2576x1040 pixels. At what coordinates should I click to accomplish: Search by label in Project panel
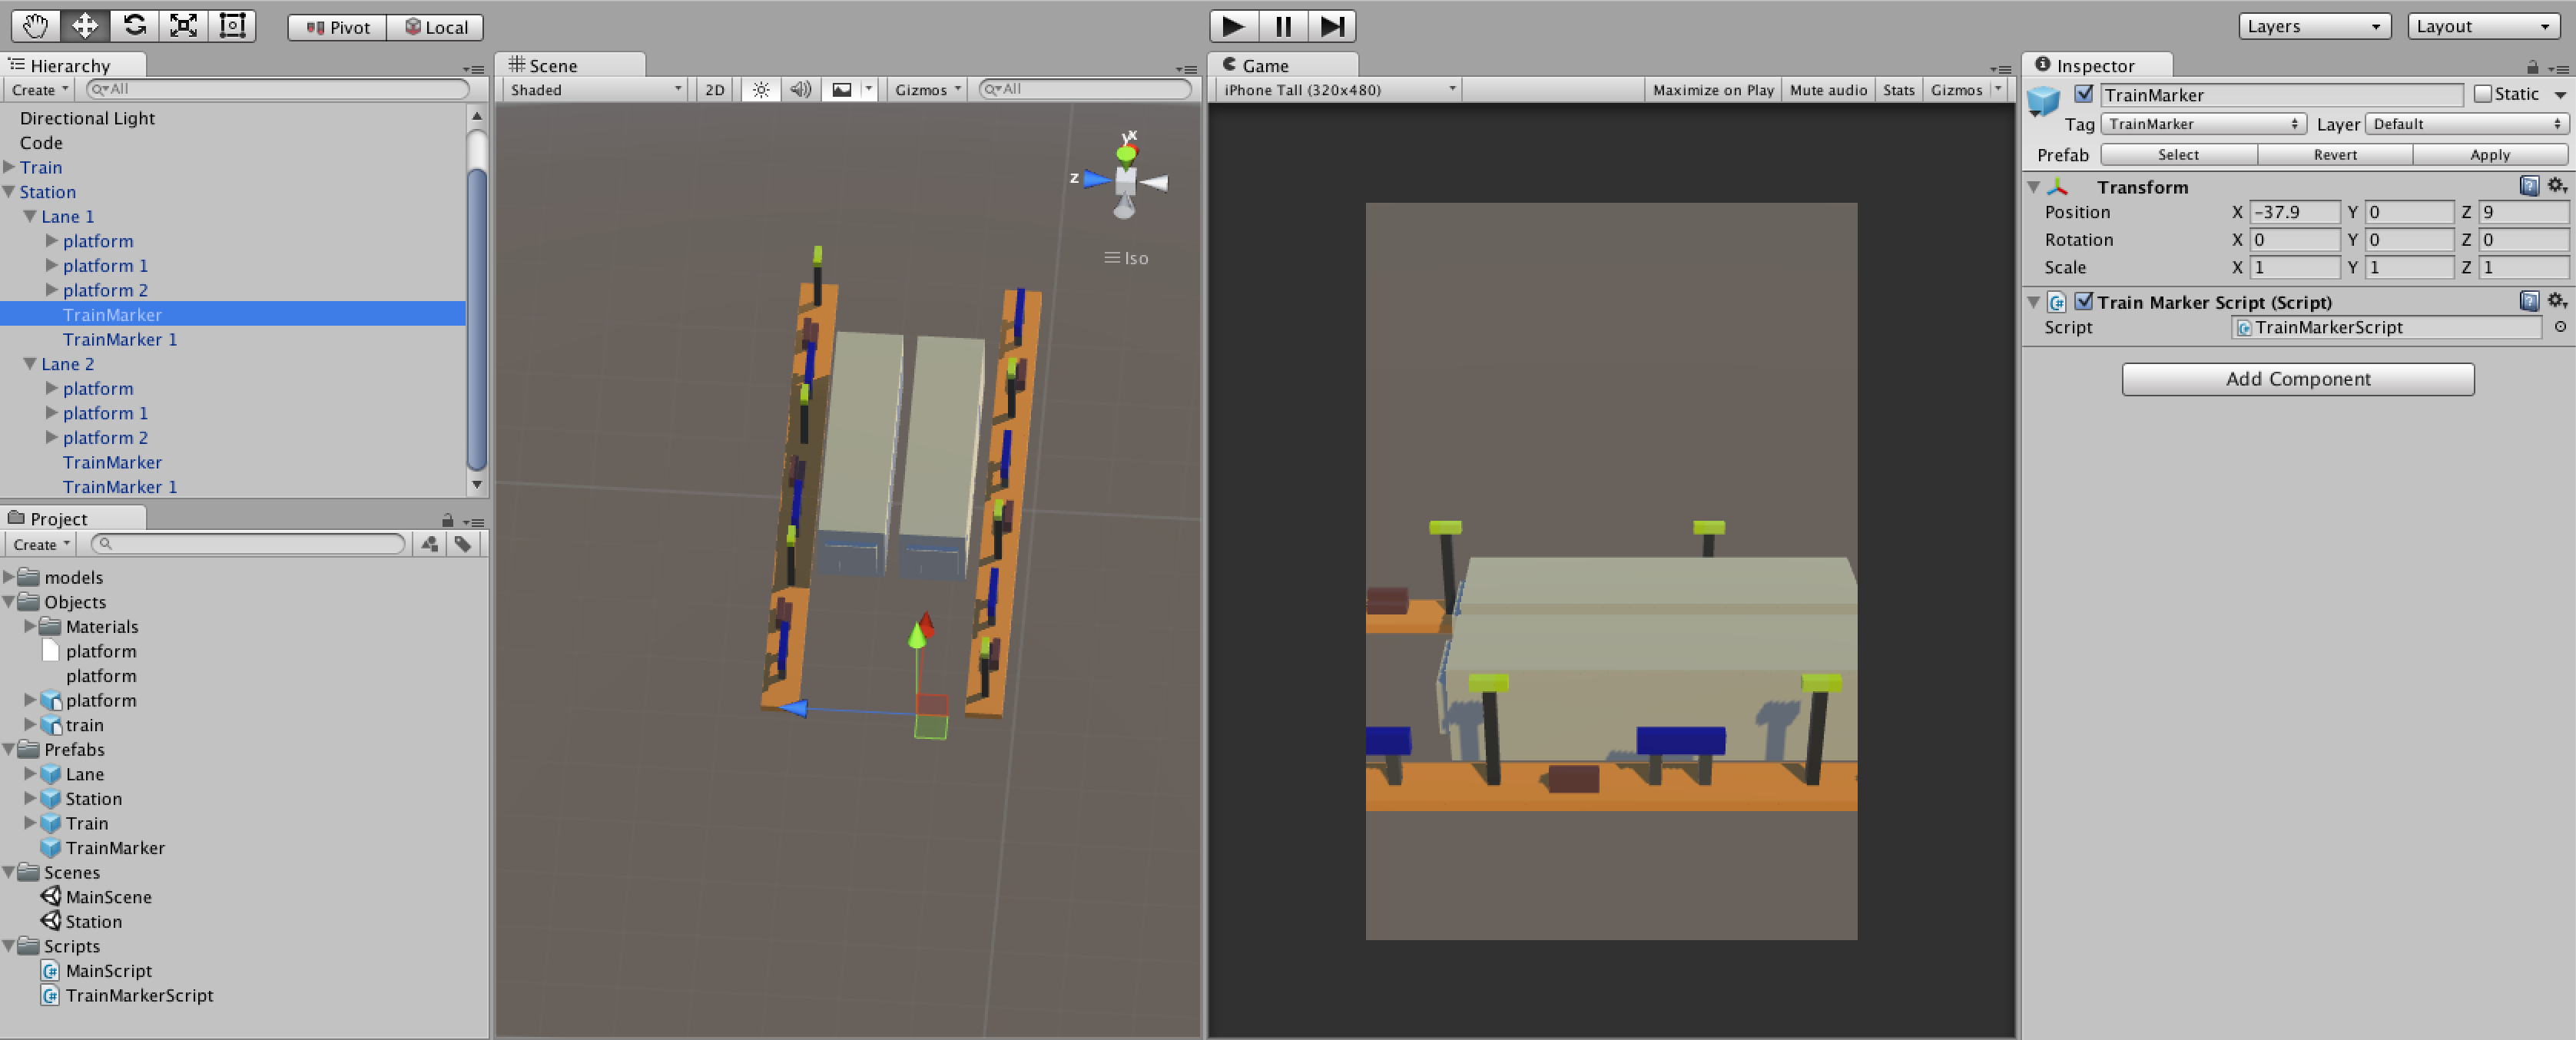coord(463,544)
